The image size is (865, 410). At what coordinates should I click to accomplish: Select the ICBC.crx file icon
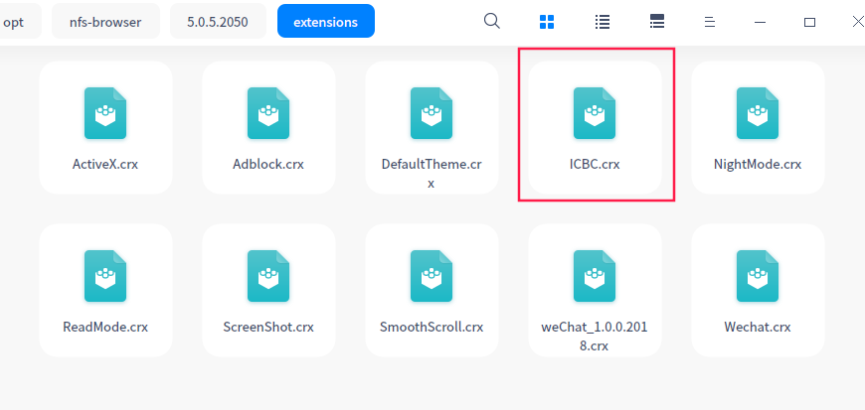point(595,113)
